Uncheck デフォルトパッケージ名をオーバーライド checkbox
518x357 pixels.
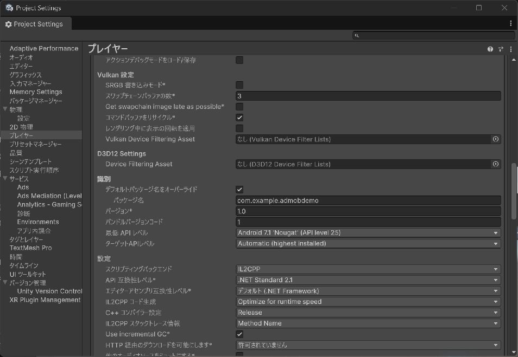click(239, 190)
